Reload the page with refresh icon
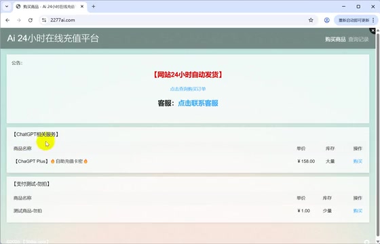The height and width of the screenshot is (244, 380). [31, 20]
